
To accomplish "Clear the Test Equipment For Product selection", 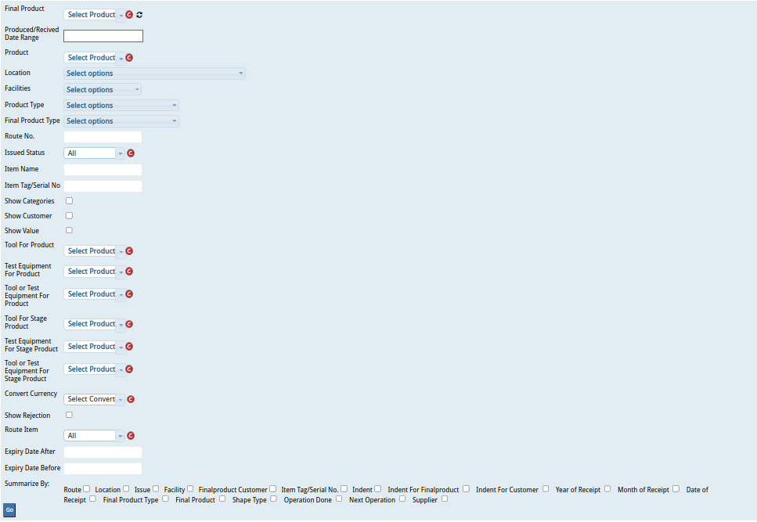I will point(128,271).
